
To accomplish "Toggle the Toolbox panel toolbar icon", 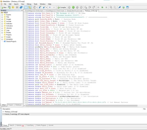I will pos(30,7).
